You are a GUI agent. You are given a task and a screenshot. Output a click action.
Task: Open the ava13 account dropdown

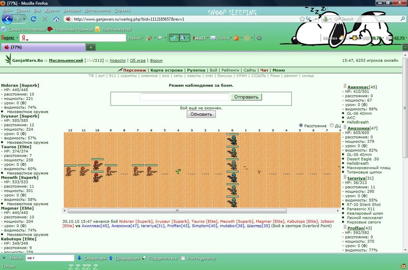tap(200, 38)
